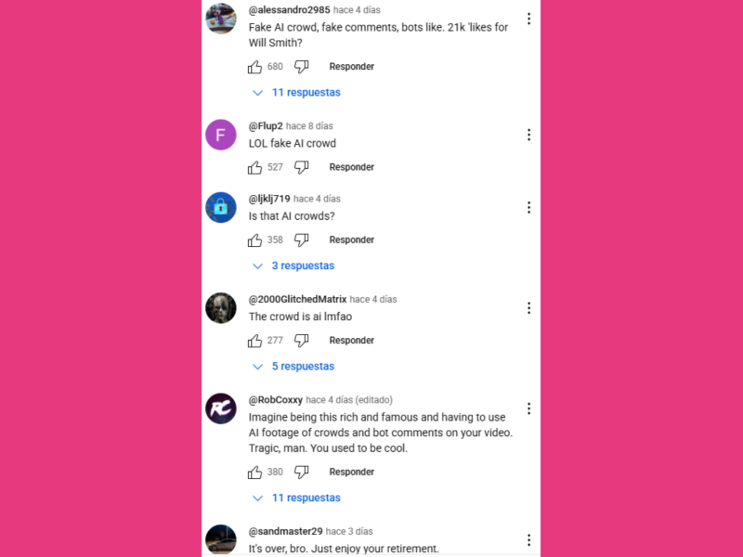Dislike the comment by @alessandro2985

[301, 67]
